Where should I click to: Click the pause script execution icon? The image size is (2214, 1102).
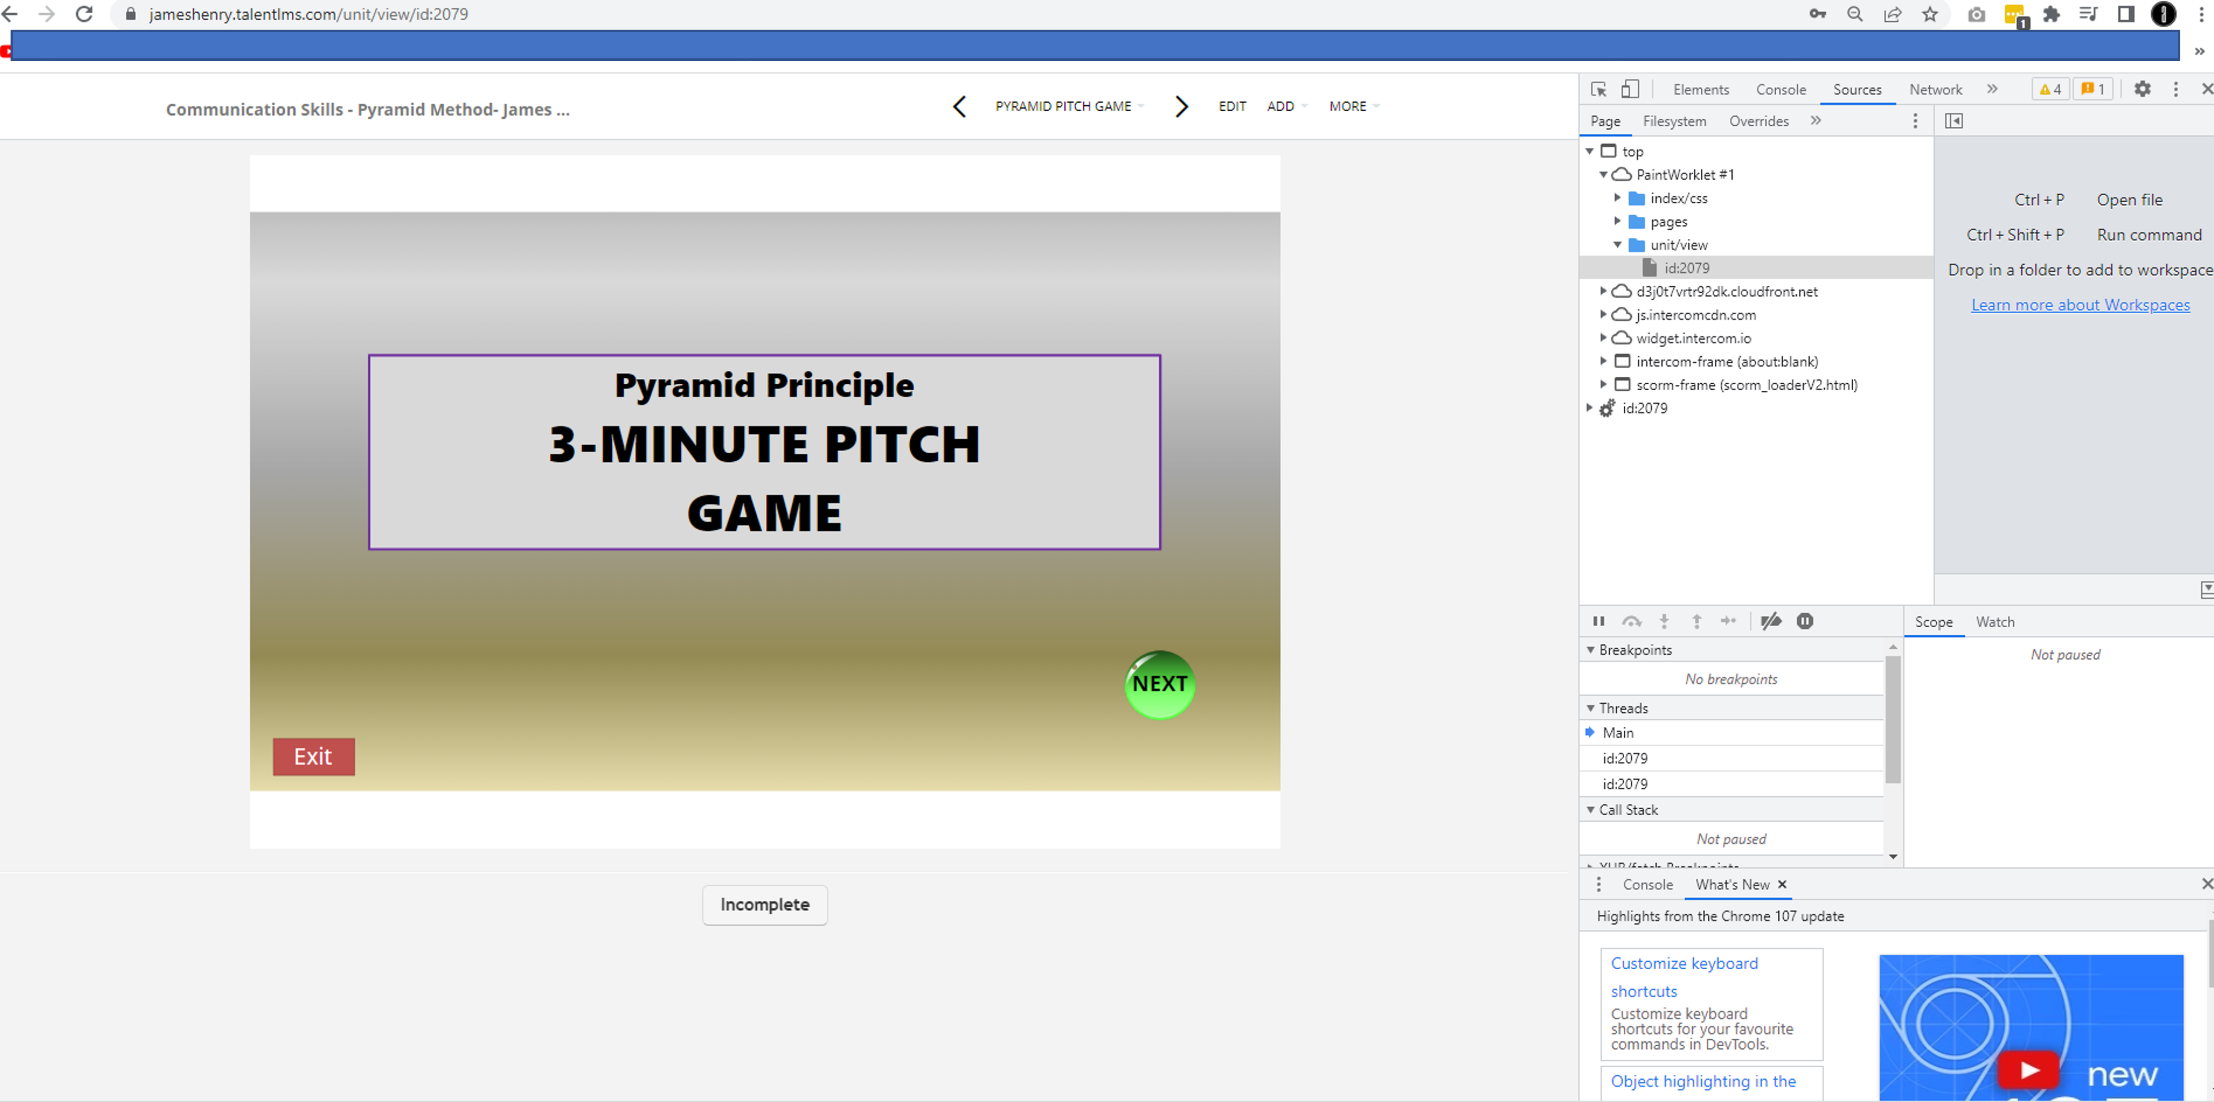pos(1598,621)
